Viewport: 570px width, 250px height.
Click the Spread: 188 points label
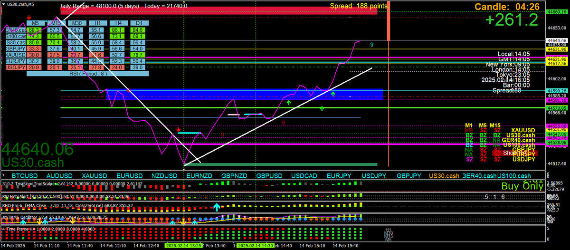click(360, 6)
